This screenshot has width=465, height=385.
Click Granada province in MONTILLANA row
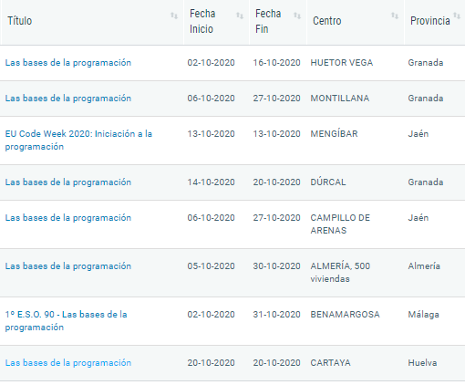click(426, 99)
